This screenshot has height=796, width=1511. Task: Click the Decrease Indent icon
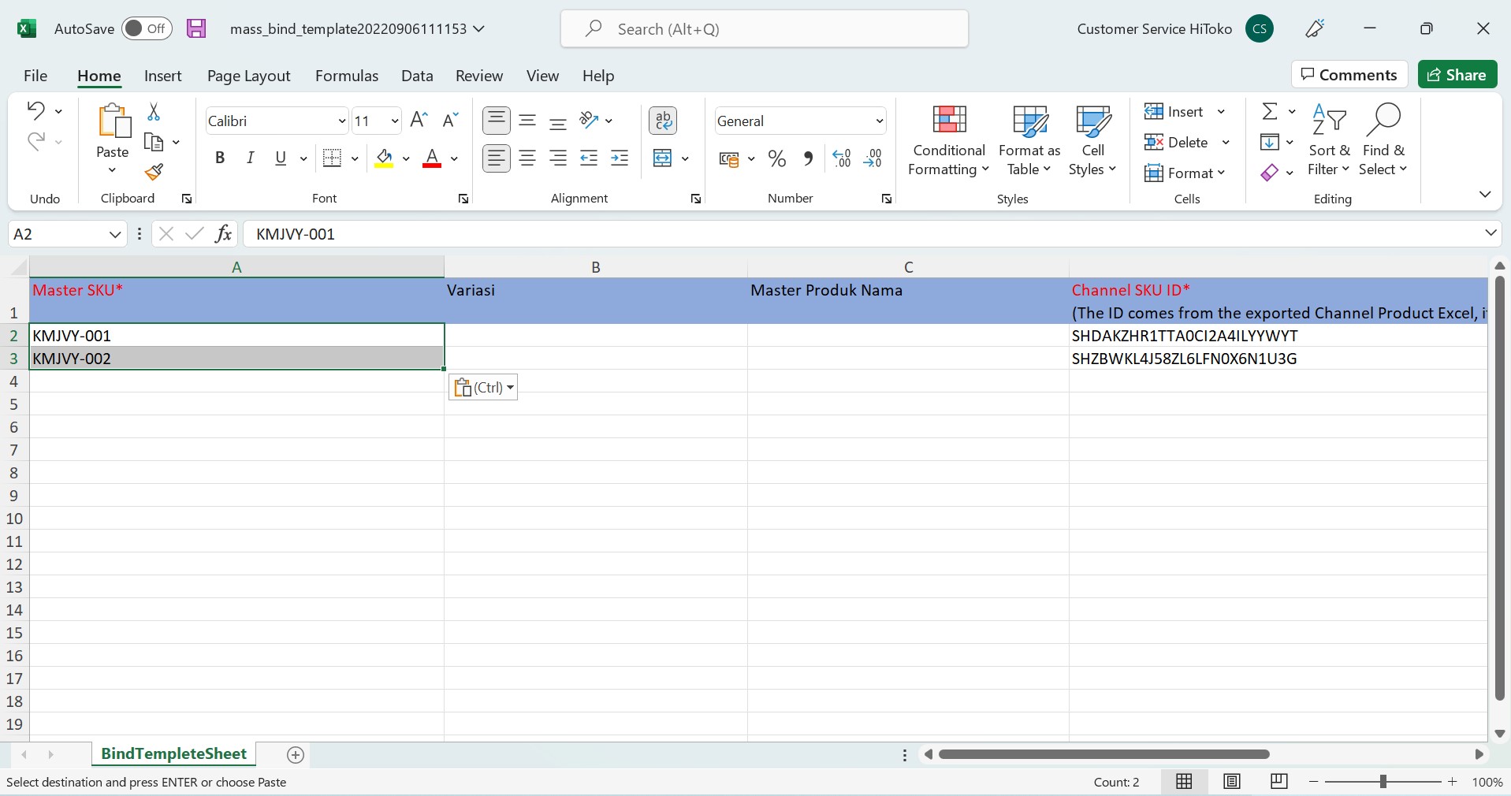pyautogui.click(x=589, y=158)
